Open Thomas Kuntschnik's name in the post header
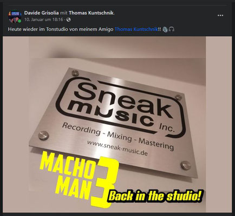Viewport: 235px width, 216px height. (91, 13)
